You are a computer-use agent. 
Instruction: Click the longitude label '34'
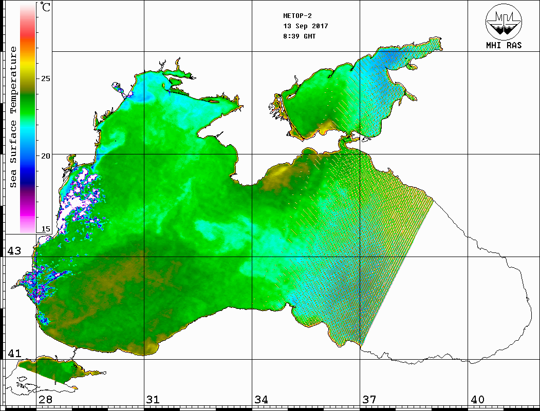click(262, 399)
